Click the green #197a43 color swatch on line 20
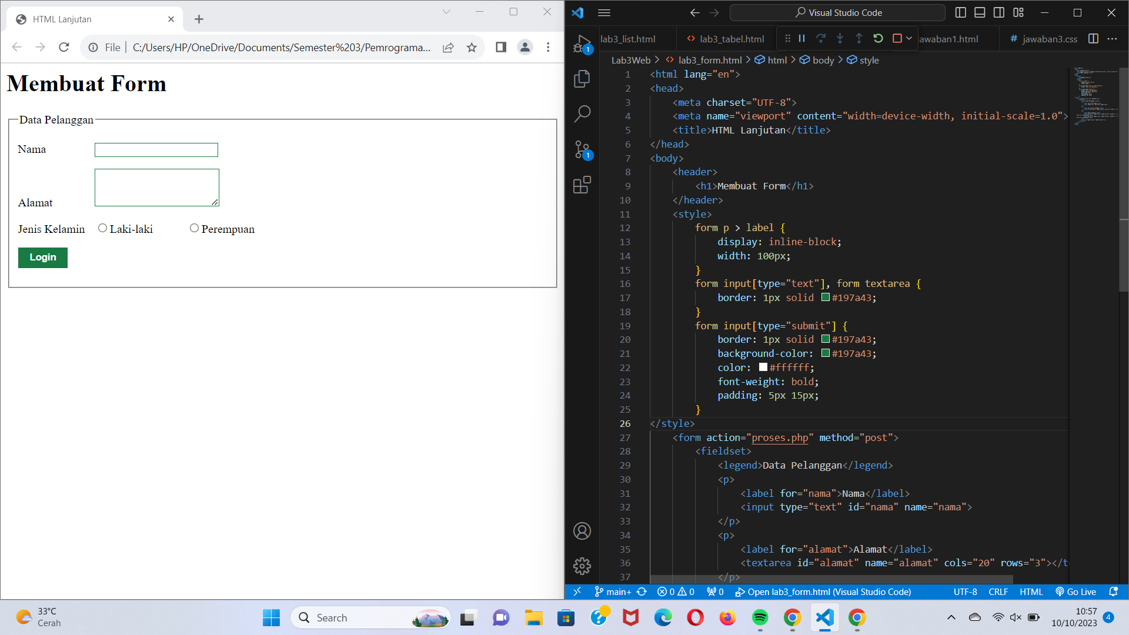1129x635 pixels. [x=826, y=339]
